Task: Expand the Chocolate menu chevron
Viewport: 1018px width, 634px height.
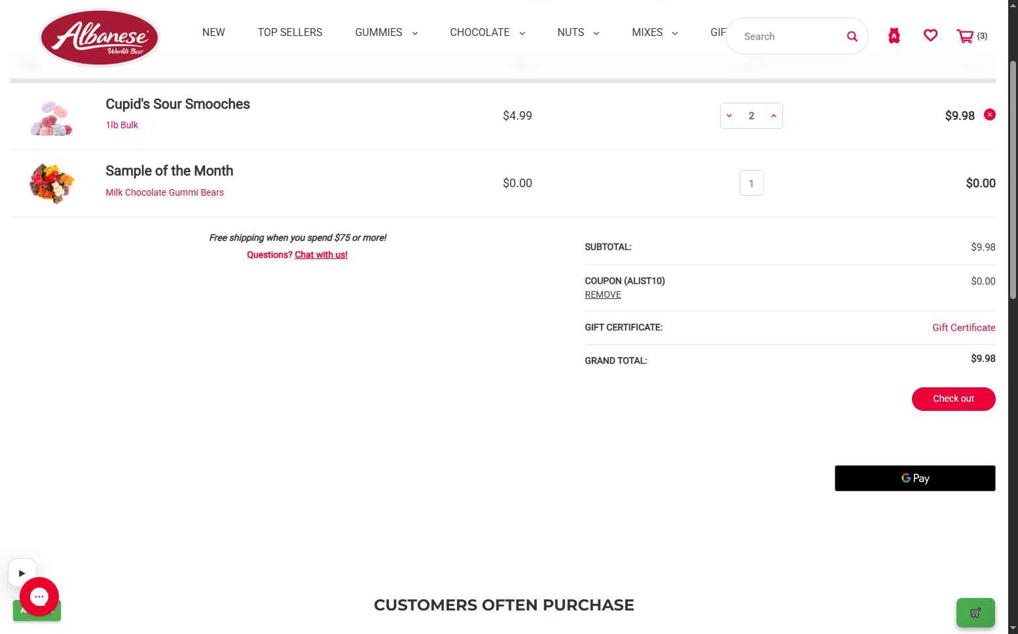Action: [522, 33]
